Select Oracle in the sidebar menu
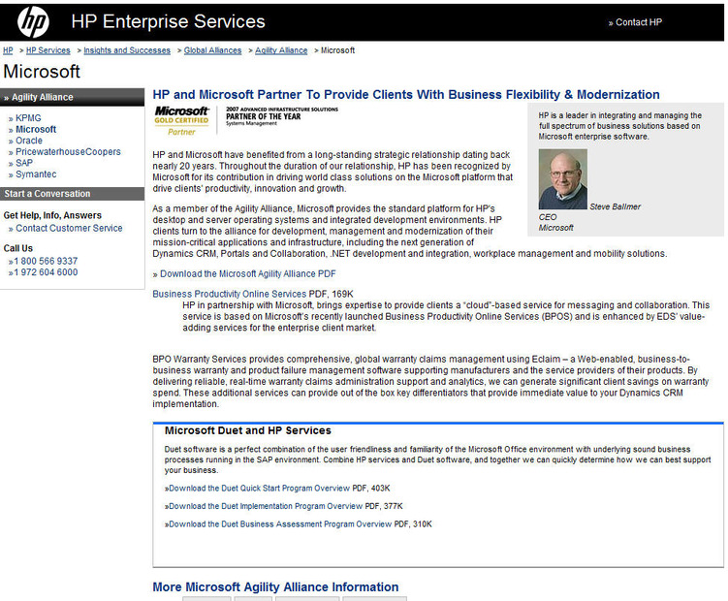728x601 pixels. tap(29, 141)
